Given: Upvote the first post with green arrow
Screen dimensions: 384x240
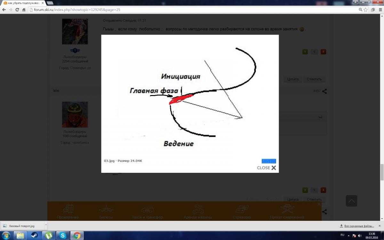Looking at the screenshot, I should pos(305,52).
